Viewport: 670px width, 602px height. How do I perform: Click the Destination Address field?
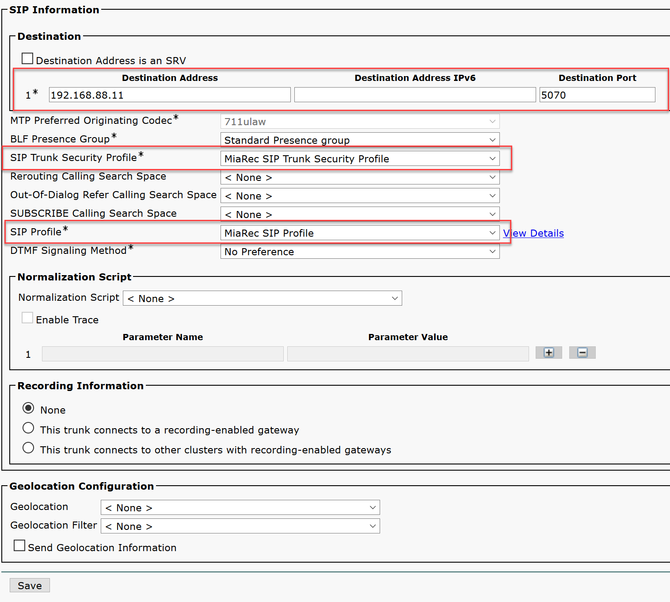click(x=170, y=95)
